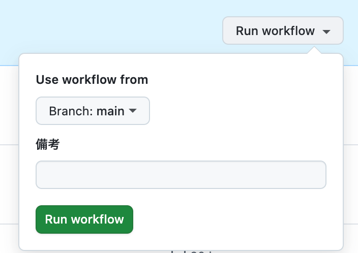Click "workflow" text on the green button

(98, 219)
